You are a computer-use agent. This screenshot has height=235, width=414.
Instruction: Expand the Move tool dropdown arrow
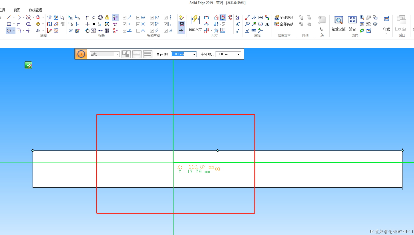tap(43, 24)
